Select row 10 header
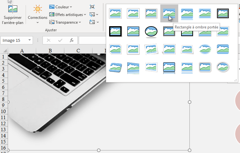Screen dimensions: 240x153 4,111
